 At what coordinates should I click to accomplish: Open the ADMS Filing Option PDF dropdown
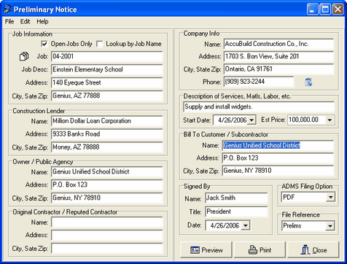click(330, 197)
